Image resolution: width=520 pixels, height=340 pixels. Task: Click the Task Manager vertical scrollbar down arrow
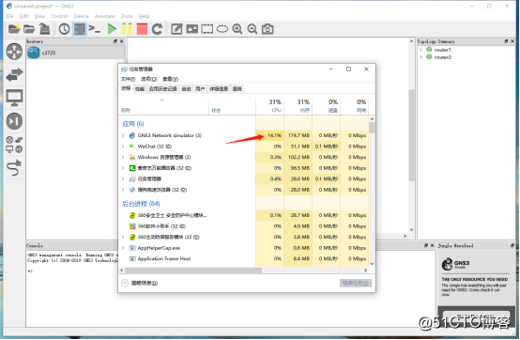point(372,264)
